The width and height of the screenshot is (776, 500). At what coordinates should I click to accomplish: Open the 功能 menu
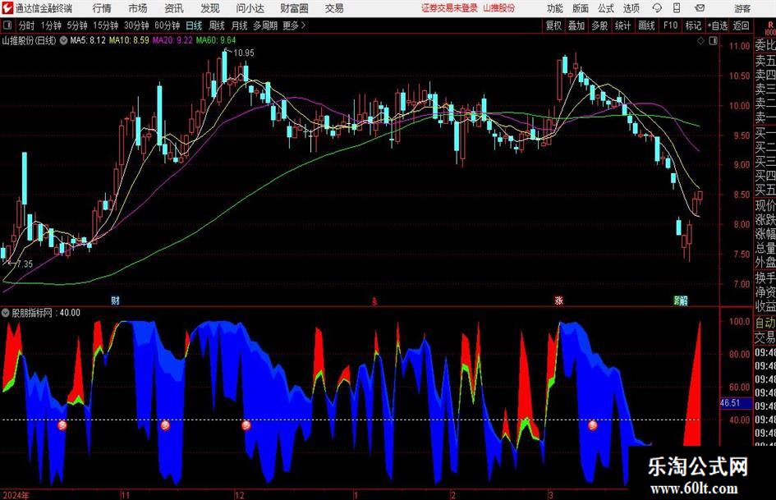click(555, 8)
